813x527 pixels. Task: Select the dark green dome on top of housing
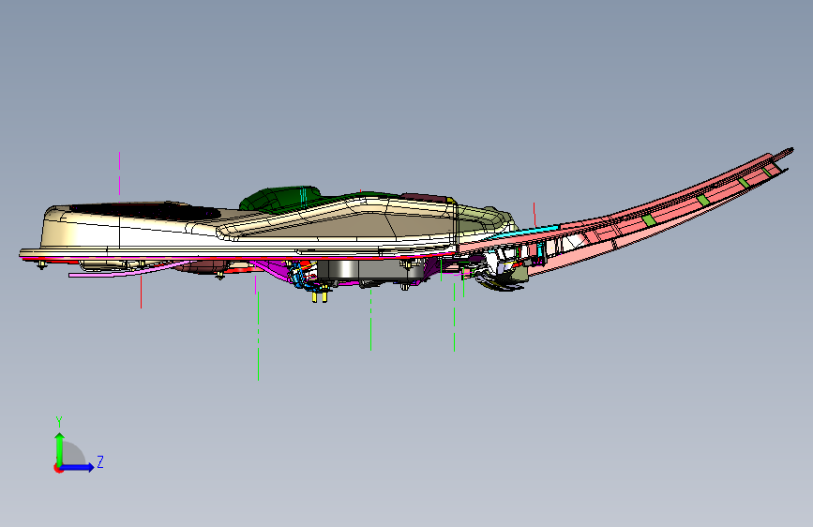280,198
